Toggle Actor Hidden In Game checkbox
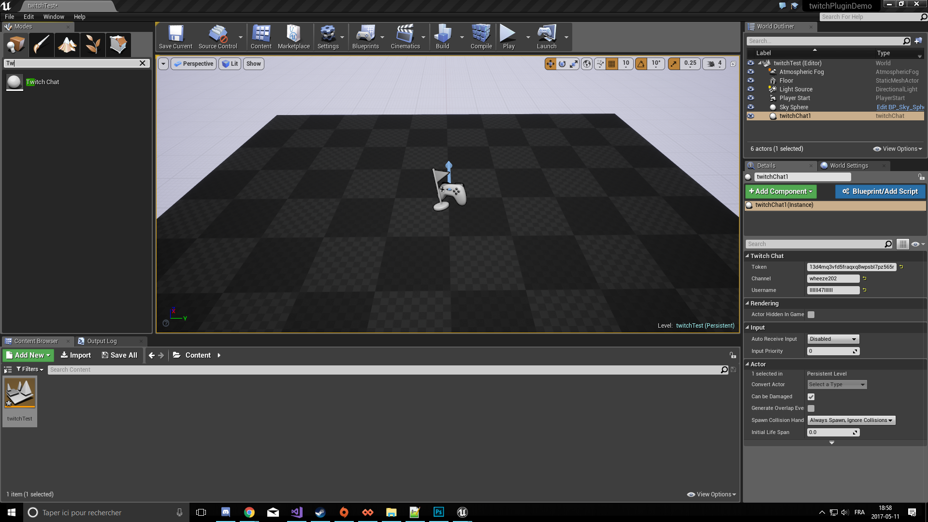Image resolution: width=928 pixels, height=522 pixels. [x=811, y=314]
